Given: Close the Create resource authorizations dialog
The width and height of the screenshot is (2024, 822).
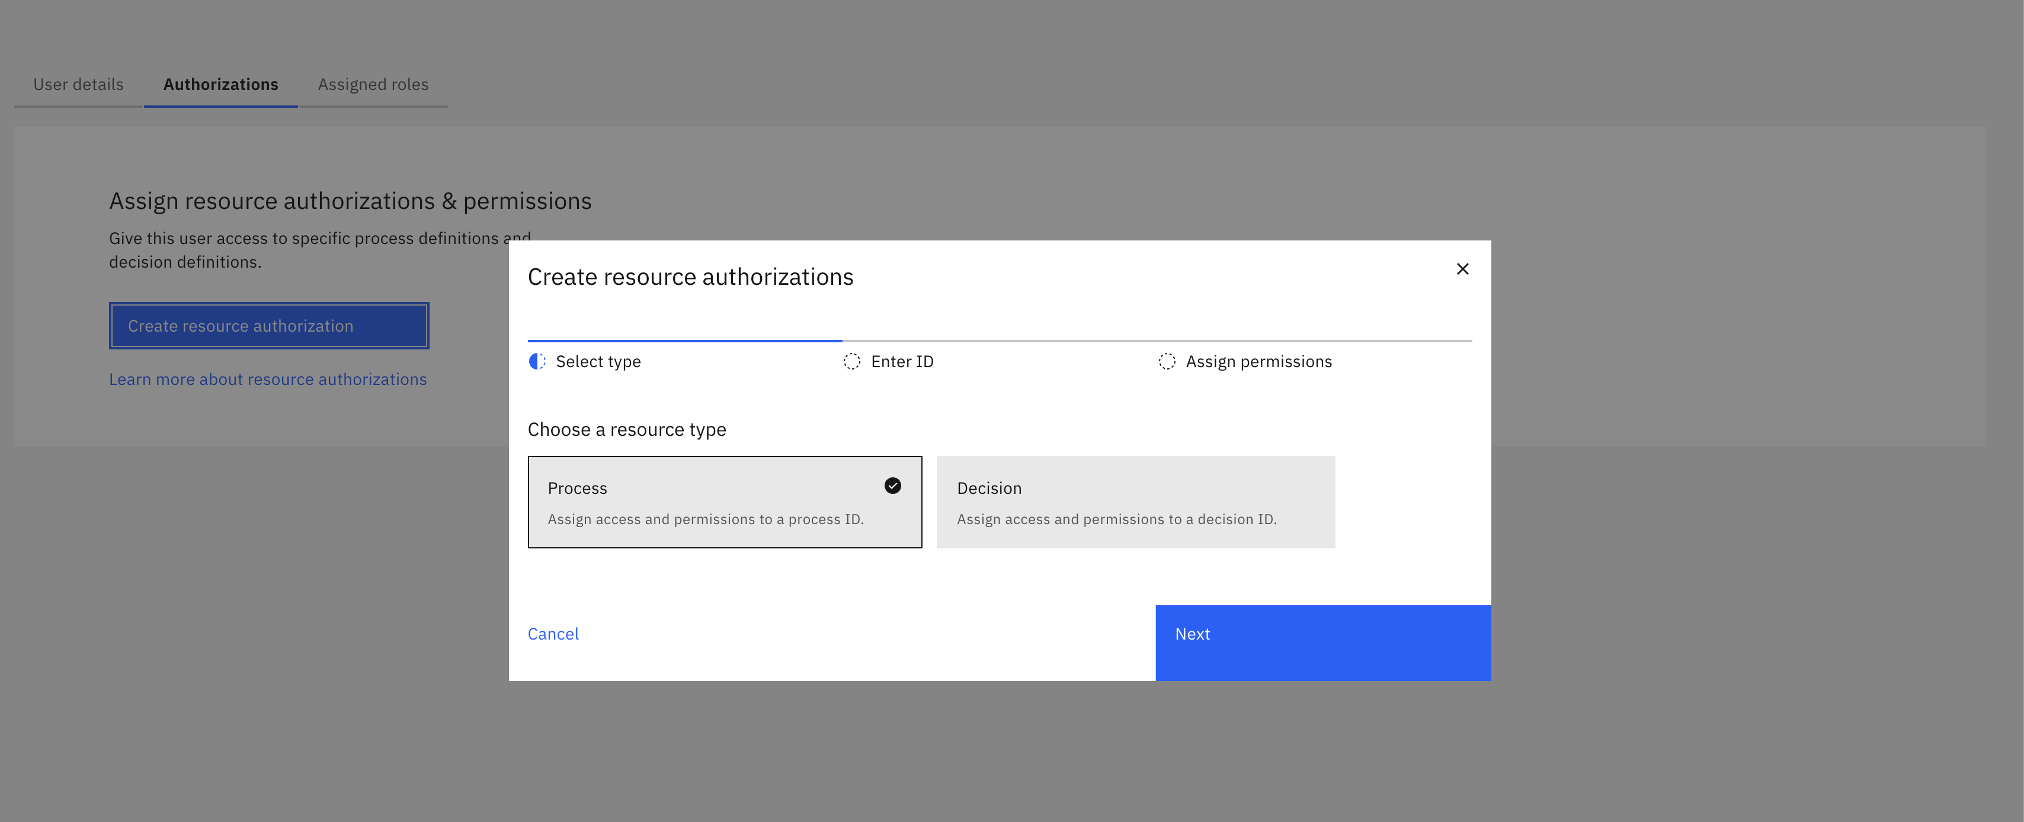Looking at the screenshot, I should coord(1462,269).
